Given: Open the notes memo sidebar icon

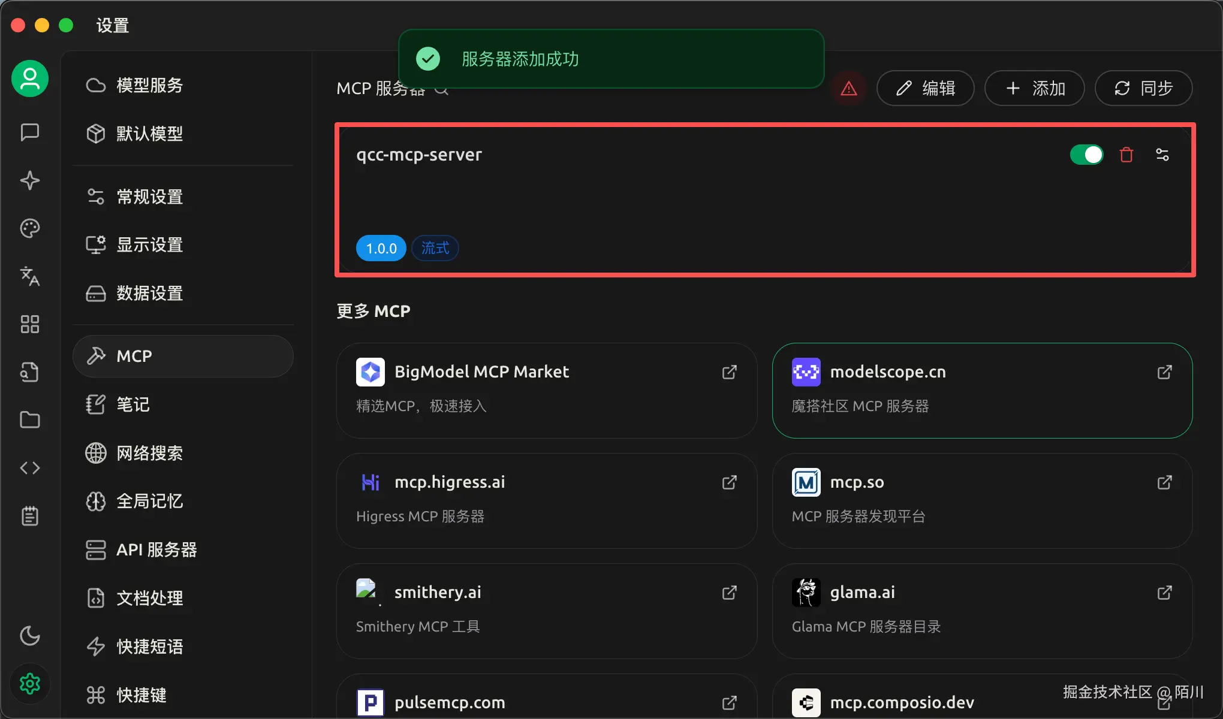Looking at the screenshot, I should coord(29,516).
